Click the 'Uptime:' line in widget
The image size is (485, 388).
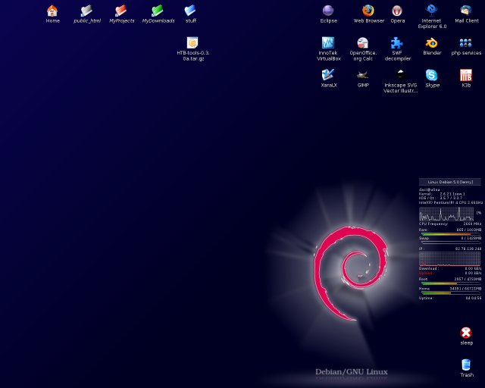point(450,299)
